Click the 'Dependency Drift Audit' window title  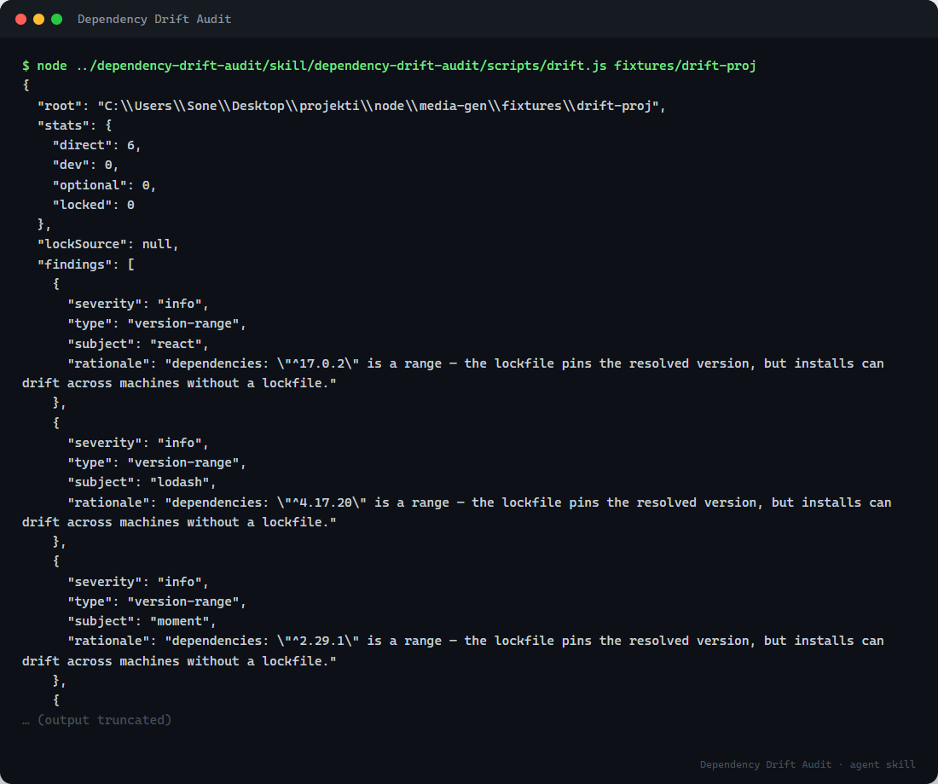(154, 19)
